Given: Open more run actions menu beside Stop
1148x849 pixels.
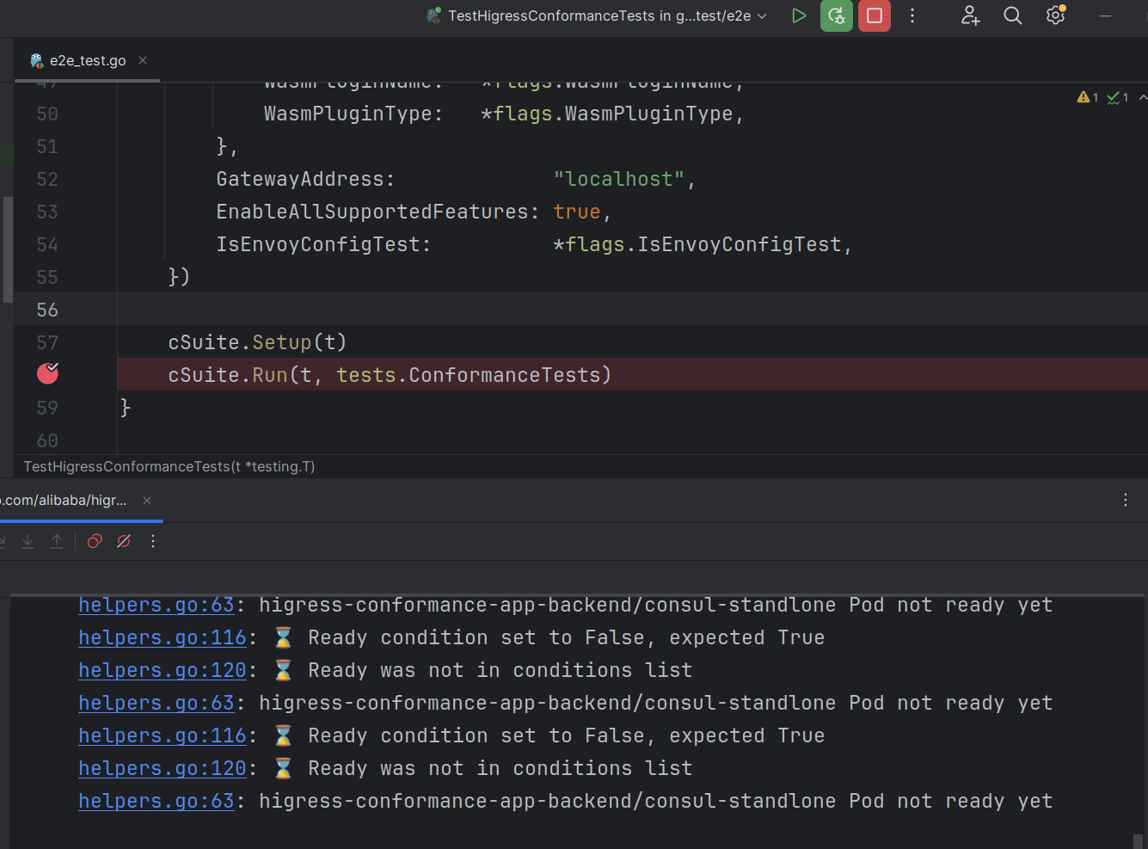Looking at the screenshot, I should (x=912, y=15).
